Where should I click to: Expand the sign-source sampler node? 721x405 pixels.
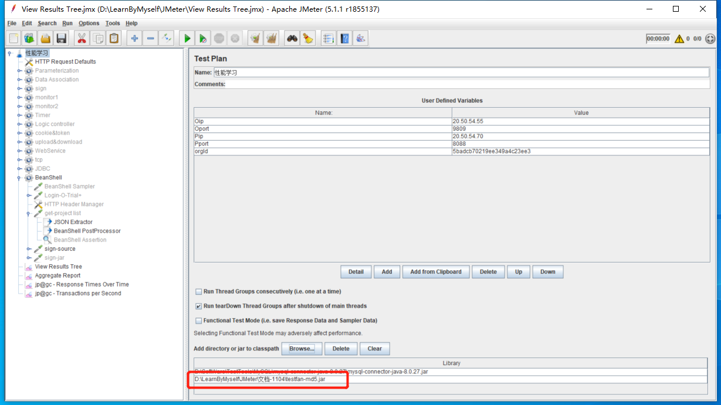point(29,249)
